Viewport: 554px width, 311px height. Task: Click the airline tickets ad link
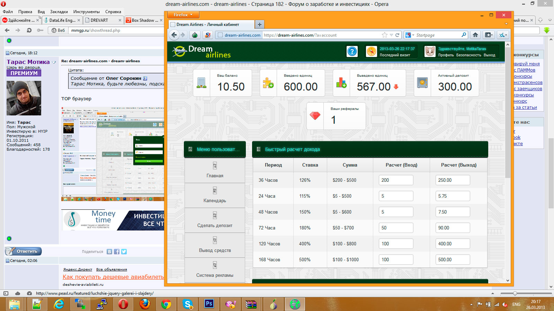pyautogui.click(x=113, y=277)
